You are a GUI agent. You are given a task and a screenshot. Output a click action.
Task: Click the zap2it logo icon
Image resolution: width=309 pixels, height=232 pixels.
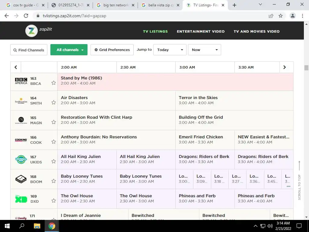[x=31, y=31]
